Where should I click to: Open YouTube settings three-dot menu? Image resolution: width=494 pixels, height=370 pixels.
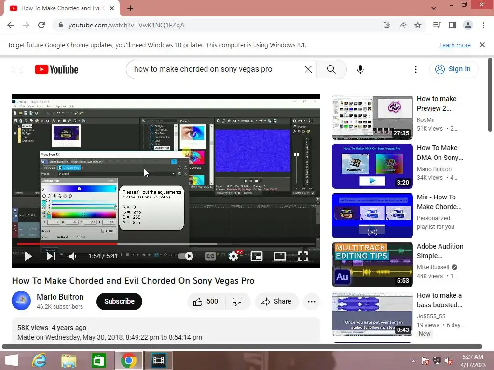point(416,69)
